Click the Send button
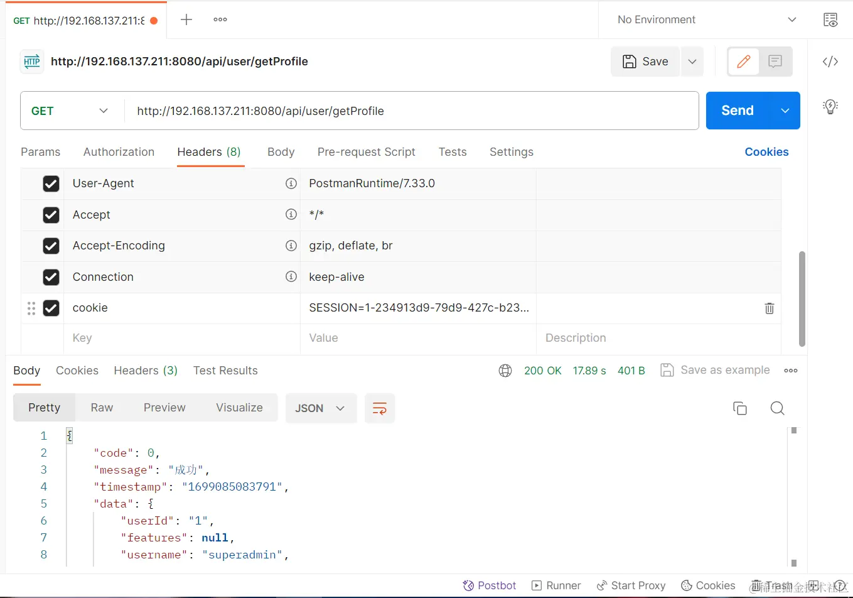The width and height of the screenshot is (853, 598). click(x=738, y=111)
